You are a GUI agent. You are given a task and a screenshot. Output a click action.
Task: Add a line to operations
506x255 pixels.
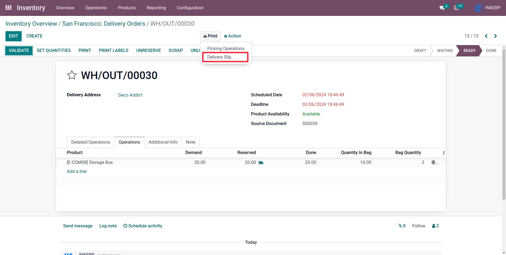[x=77, y=171]
